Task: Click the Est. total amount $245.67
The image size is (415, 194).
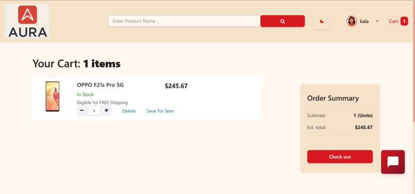Action: click(364, 127)
